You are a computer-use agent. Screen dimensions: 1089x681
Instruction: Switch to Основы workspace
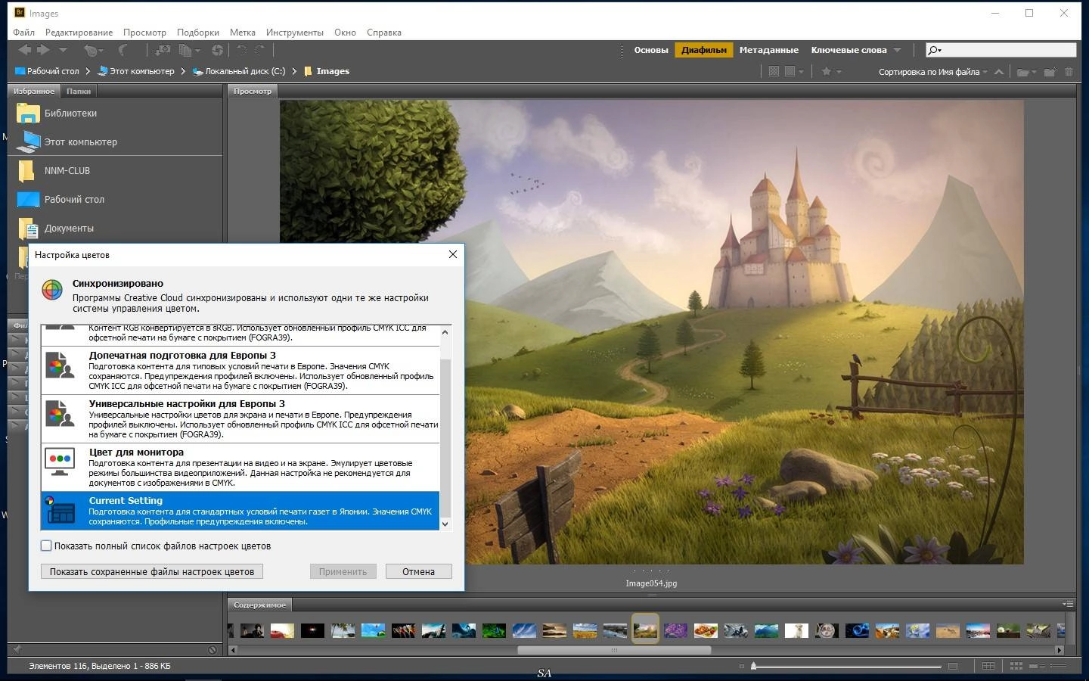click(651, 50)
